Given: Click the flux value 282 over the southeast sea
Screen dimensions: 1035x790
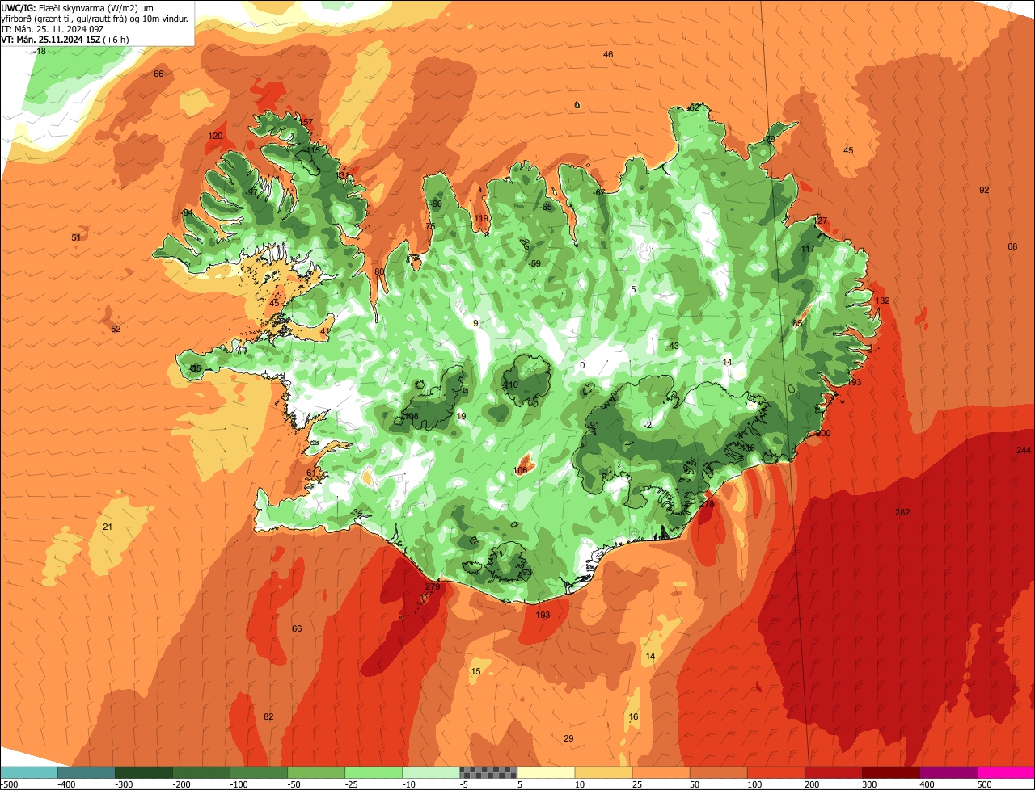Looking at the screenshot, I should 902,513.
